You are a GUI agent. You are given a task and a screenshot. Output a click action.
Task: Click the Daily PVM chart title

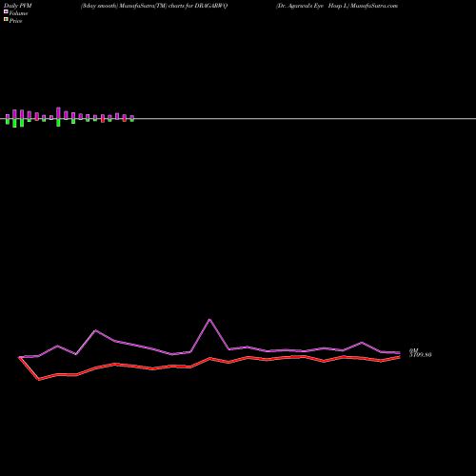[18, 6]
